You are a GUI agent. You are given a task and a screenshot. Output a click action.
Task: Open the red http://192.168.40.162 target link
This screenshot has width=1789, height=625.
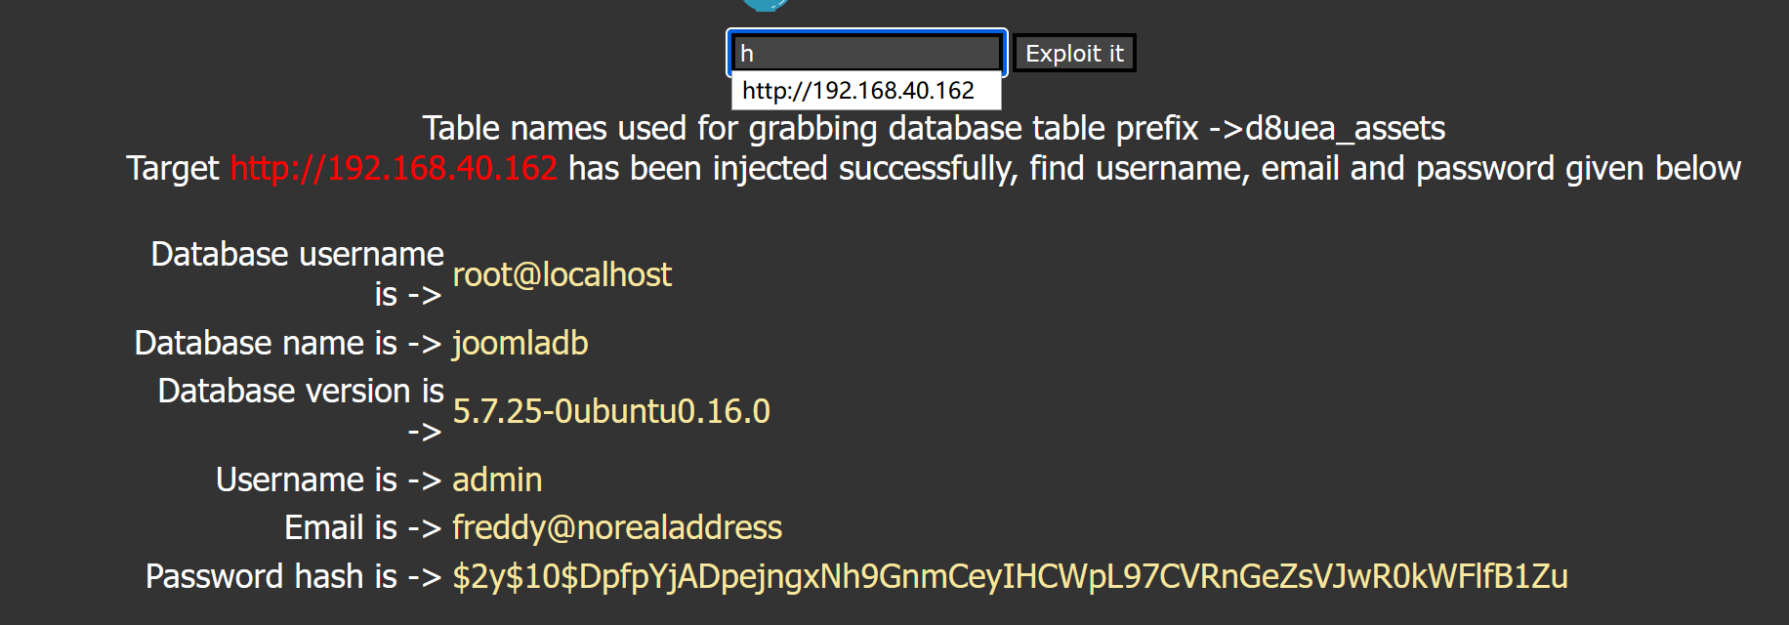click(394, 168)
